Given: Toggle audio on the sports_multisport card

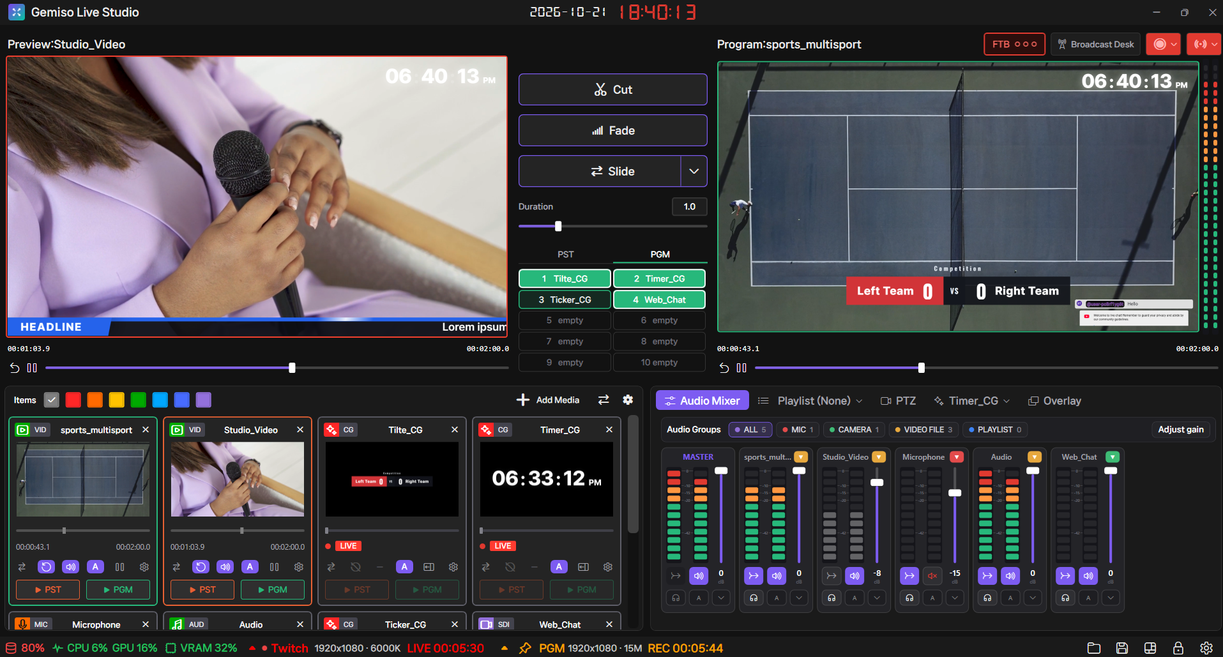Looking at the screenshot, I should tap(70, 567).
